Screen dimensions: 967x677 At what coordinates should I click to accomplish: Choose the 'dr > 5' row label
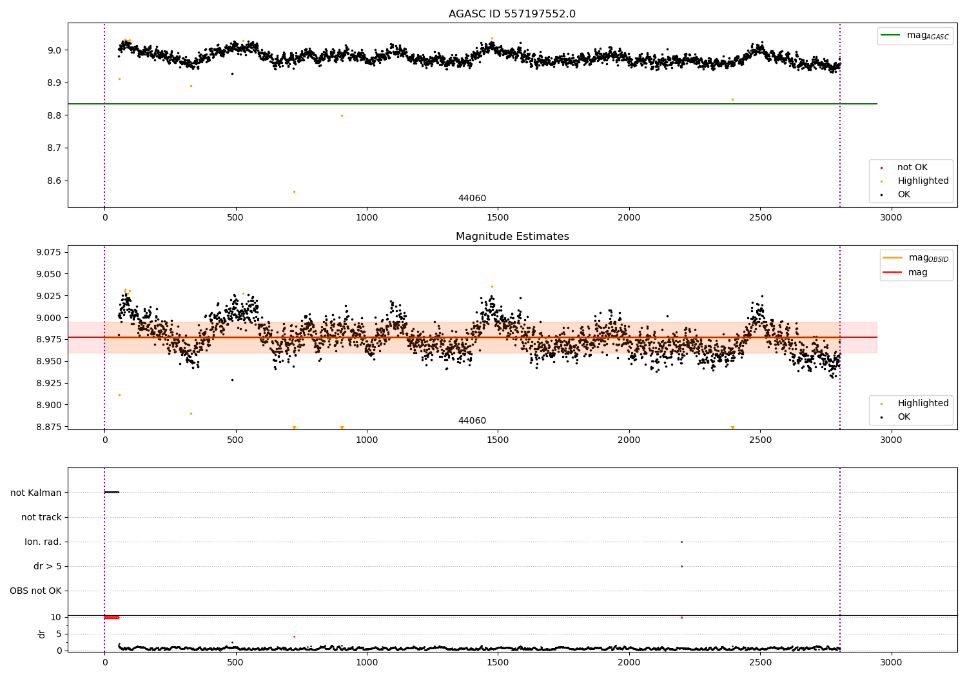pyautogui.click(x=48, y=566)
